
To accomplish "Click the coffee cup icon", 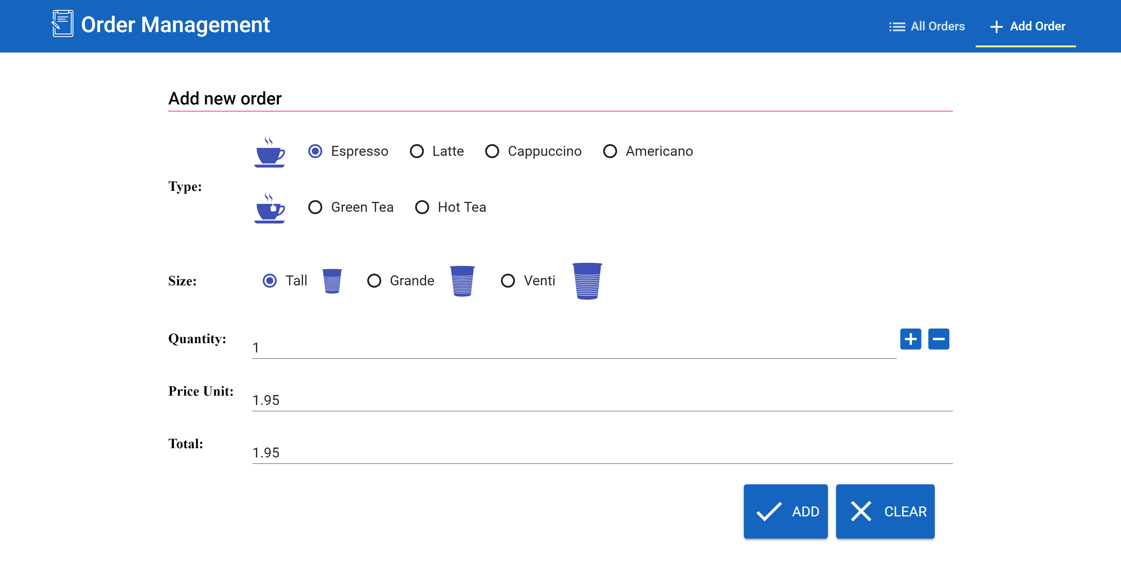I will click(x=269, y=153).
